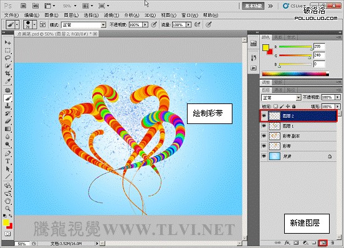
Task: Enable airbrush mode next to flow
Action: (x=197, y=24)
